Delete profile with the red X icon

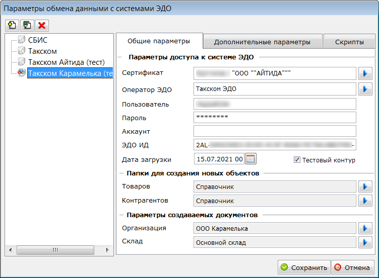point(42,25)
